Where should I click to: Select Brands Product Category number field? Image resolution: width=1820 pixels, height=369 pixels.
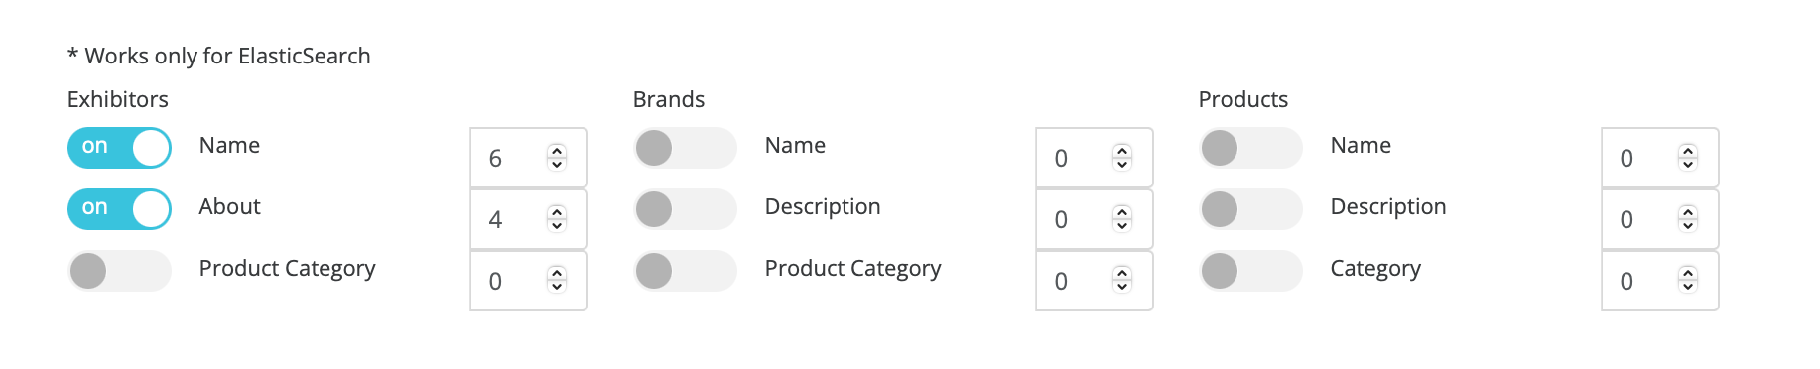[1095, 281]
